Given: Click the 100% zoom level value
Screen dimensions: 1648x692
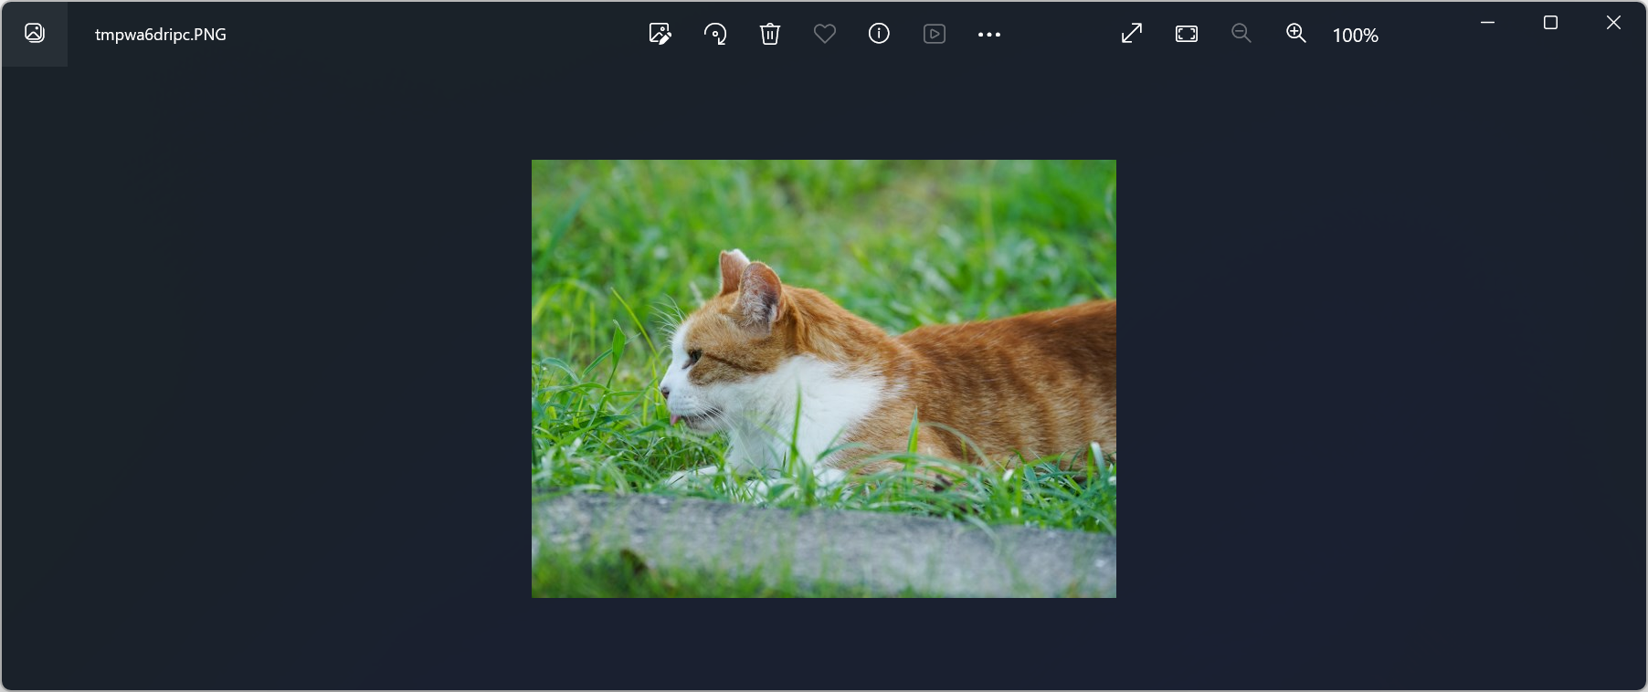Looking at the screenshot, I should pyautogui.click(x=1356, y=35).
